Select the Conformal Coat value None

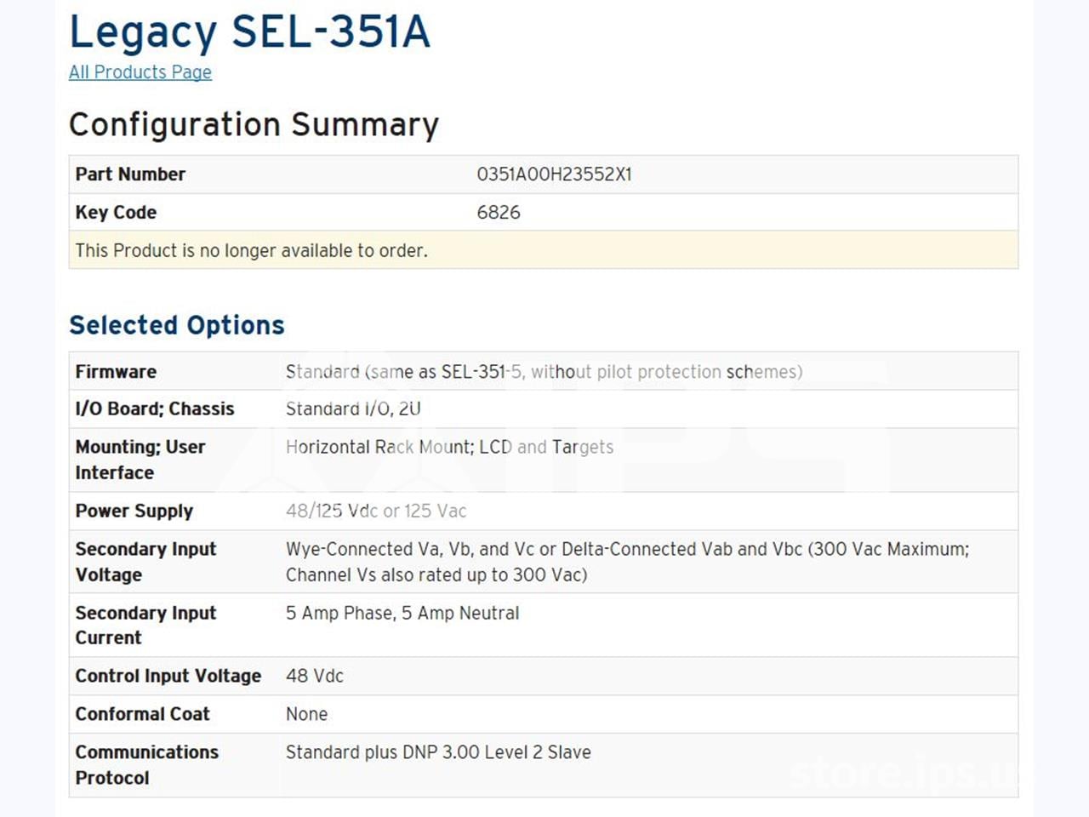click(x=306, y=715)
